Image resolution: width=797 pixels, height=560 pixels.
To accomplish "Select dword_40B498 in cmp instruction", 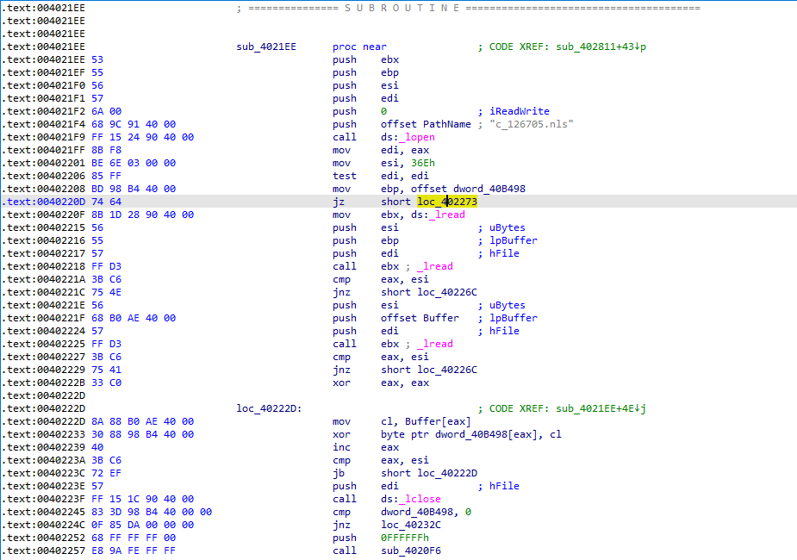I will pos(417,513).
